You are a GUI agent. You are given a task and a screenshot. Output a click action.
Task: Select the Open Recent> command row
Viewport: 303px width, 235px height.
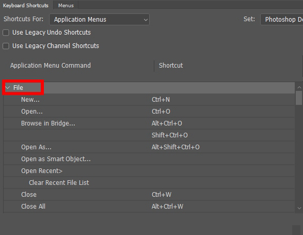tap(149, 171)
